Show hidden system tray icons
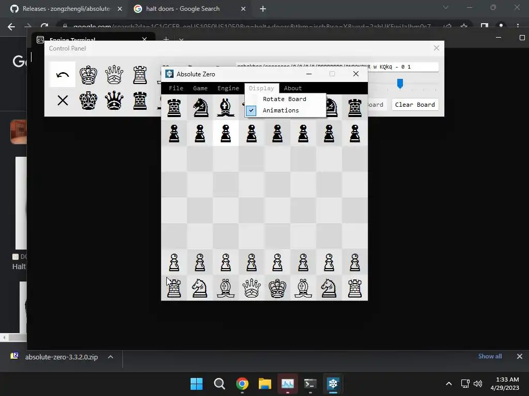This screenshot has height=396, width=529. [449, 384]
